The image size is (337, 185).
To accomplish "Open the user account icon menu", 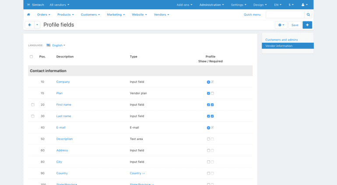I will (x=304, y=5).
